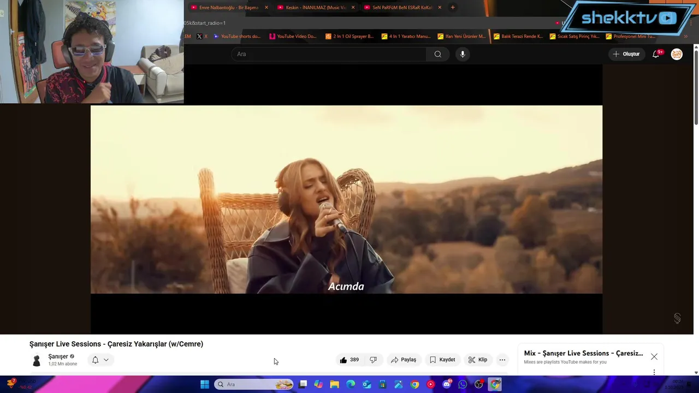Image resolution: width=699 pixels, height=393 pixels.
Task: Open Sıcak Satış Pirinç bookmark
Action: [574, 37]
